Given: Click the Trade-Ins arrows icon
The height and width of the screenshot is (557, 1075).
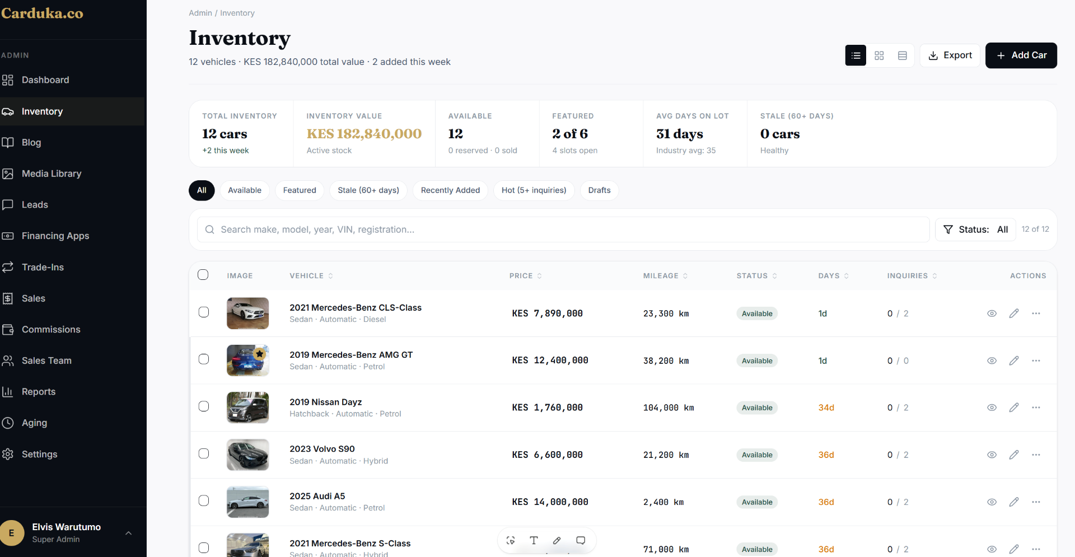Looking at the screenshot, I should [8, 267].
